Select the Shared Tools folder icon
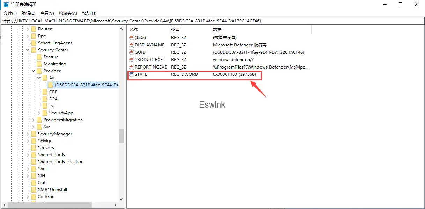 tap(34, 155)
